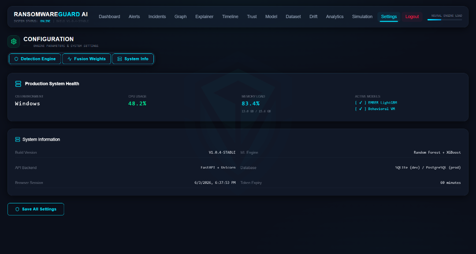This screenshot has width=476, height=254.
Task: Click the RansomwareGuard AI logo
Action: point(51,14)
